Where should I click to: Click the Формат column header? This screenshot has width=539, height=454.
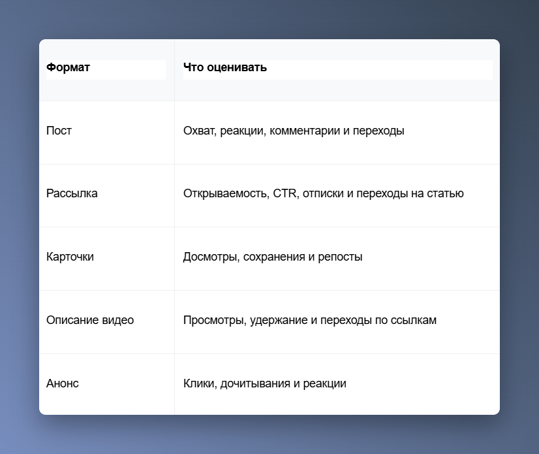click(x=106, y=70)
